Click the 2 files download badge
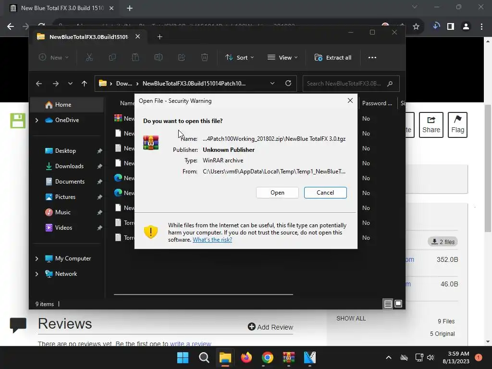The image size is (492, 369). pyautogui.click(x=443, y=242)
